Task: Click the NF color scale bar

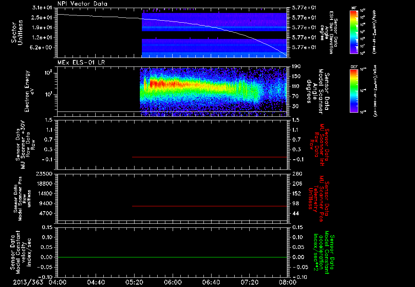Action: coord(354,32)
